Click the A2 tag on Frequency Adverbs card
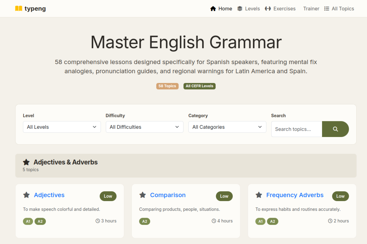Image resolution: width=367 pixels, height=244 pixels. (x=273, y=221)
